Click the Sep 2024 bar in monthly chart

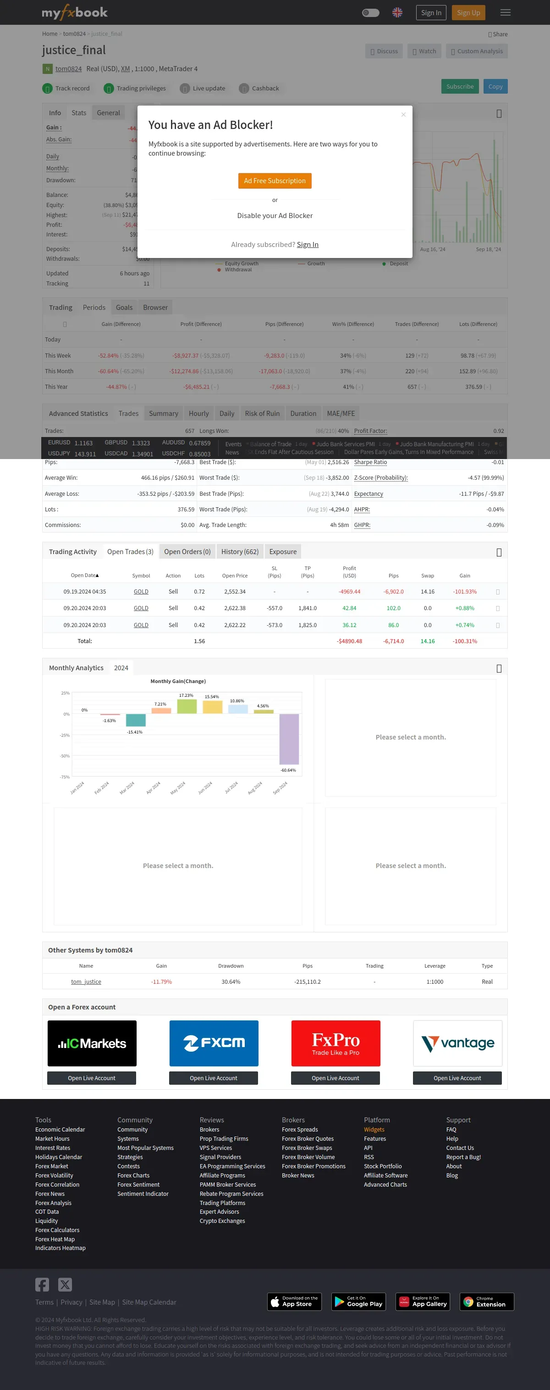[x=289, y=739]
